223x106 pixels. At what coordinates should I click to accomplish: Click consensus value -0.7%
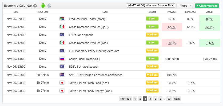[191, 83]
